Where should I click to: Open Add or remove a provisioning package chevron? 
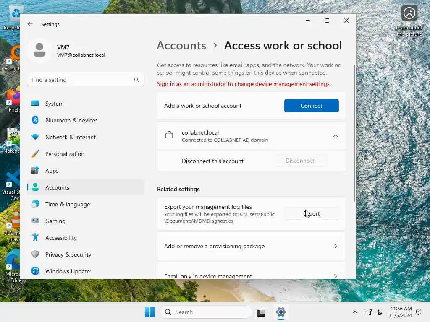[x=336, y=246]
